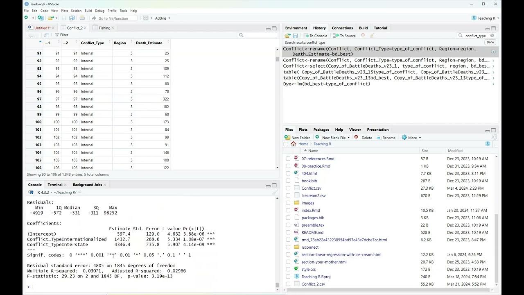Expand the Workspace Panes dropdown arrow

click(151, 18)
